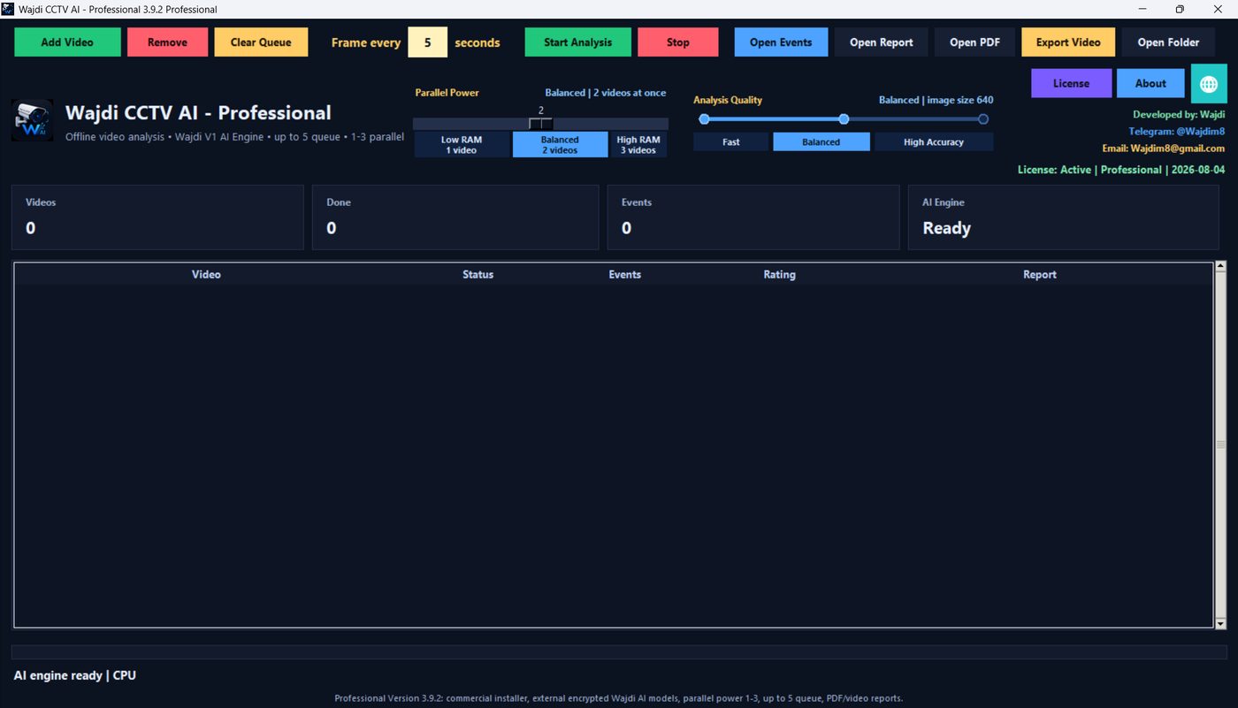Click the rightmost Analysis Quality slider dot
Screen dimensions: 1238x708
(982, 118)
